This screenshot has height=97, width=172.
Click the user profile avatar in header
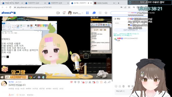coord(70,13)
